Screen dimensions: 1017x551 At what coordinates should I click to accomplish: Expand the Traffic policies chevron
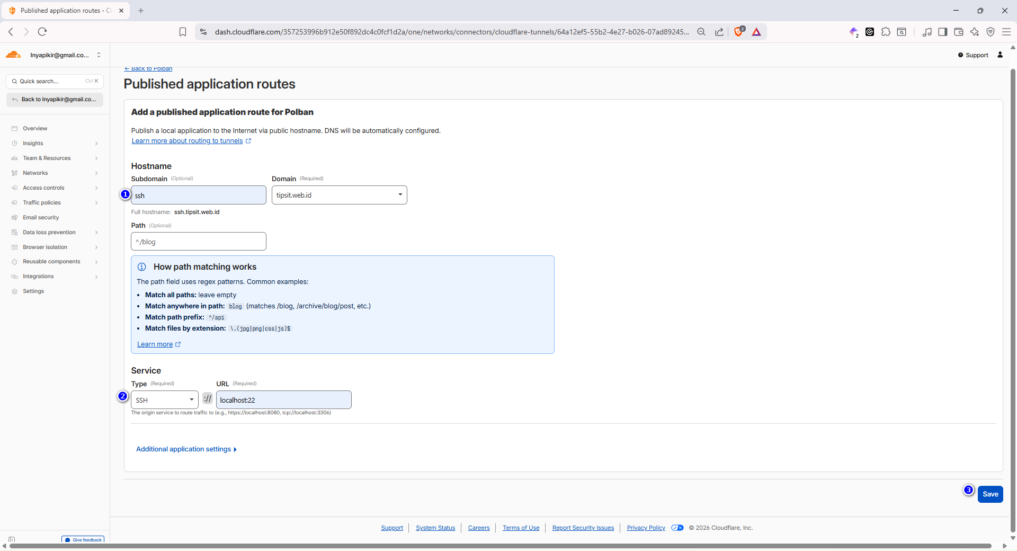pyautogui.click(x=96, y=203)
